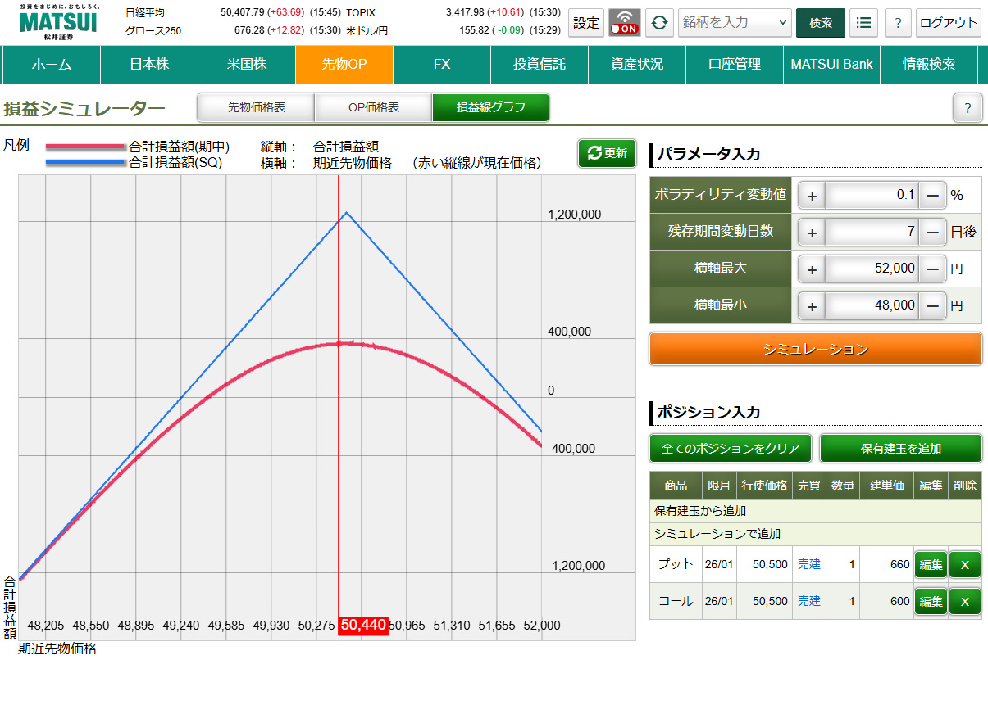This screenshot has height=705, width=988.
Task: Click 全てのポジションをクリア button
Action: pos(731,449)
